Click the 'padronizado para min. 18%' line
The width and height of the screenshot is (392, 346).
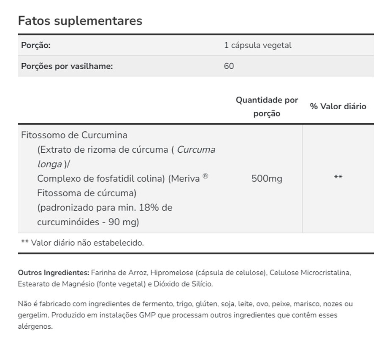click(105, 208)
